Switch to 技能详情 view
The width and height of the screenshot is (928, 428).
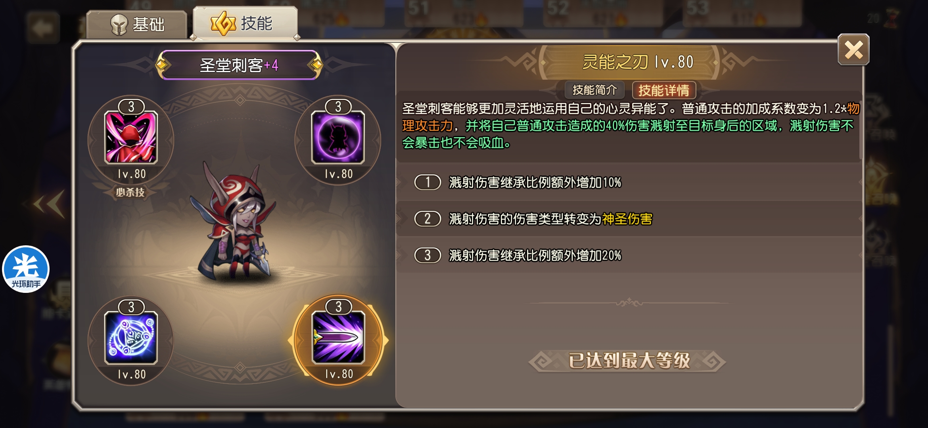(664, 90)
